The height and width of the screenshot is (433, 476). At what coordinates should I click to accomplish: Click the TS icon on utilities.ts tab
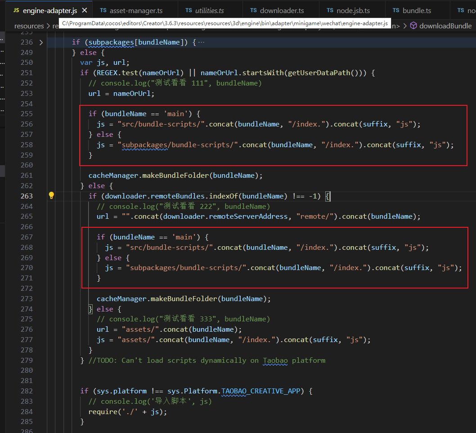pos(189,10)
